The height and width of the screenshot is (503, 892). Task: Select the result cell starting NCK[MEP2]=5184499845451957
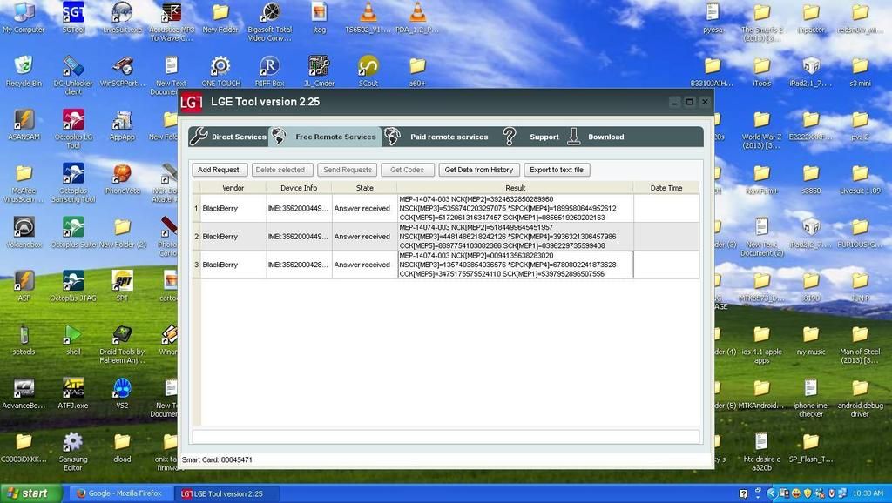pyautogui.click(x=516, y=237)
